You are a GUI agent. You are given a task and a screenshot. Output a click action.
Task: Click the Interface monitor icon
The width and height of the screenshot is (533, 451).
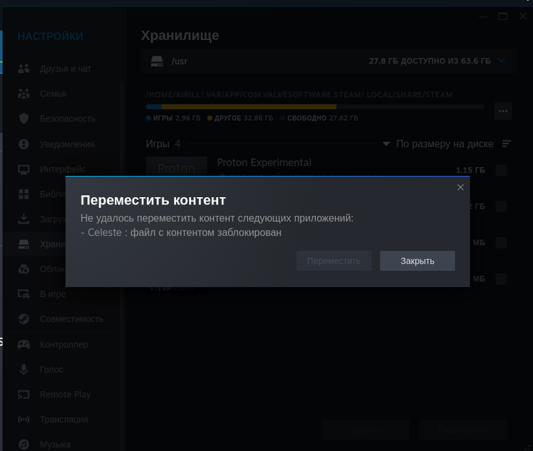pos(24,169)
